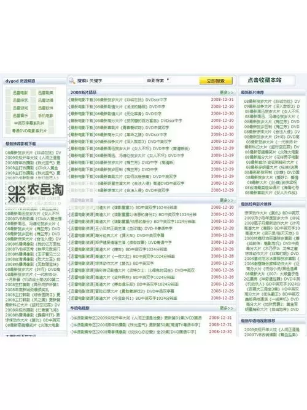Open the 迅雷综艺 channel link
Image resolution: width=307 pixels, height=410 pixels.
pyautogui.click(x=20, y=100)
